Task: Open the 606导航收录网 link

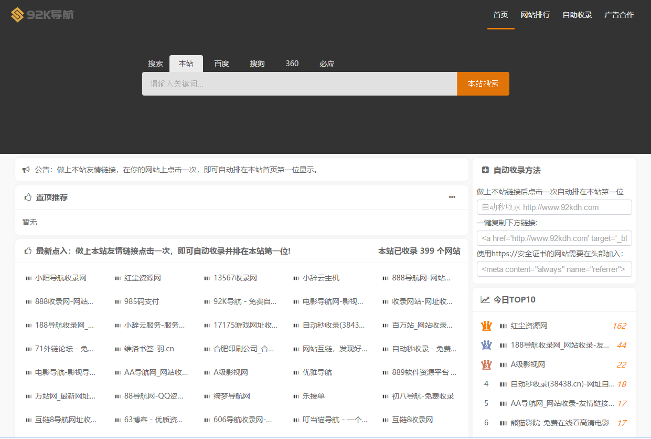Action: [243, 420]
